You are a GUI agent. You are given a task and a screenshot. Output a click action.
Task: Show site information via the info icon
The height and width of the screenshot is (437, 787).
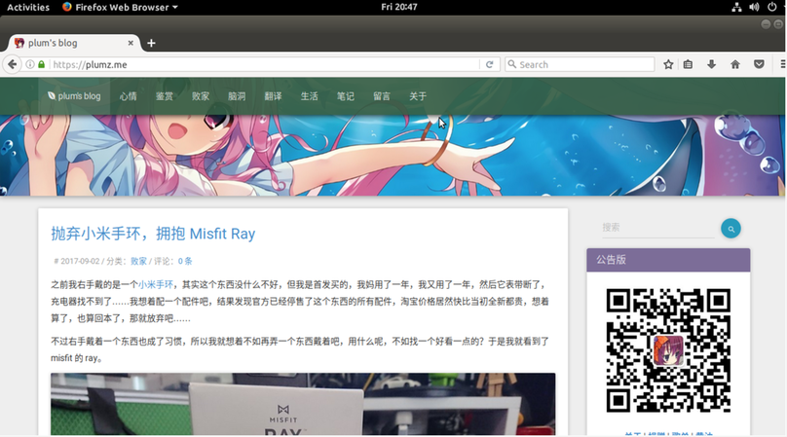coord(30,64)
